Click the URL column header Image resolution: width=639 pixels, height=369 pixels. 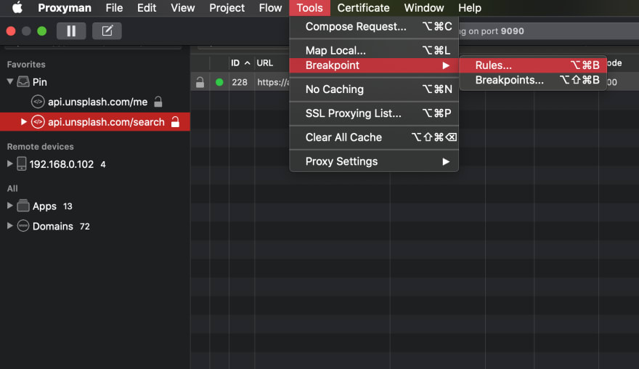[264, 62]
